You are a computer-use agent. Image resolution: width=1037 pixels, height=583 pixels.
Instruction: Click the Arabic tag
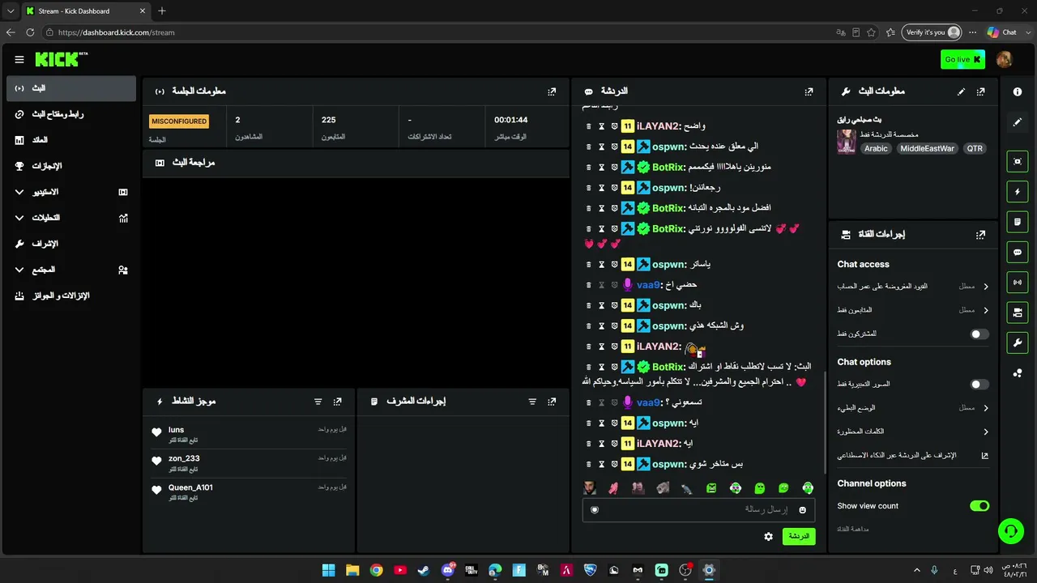pyautogui.click(x=876, y=149)
